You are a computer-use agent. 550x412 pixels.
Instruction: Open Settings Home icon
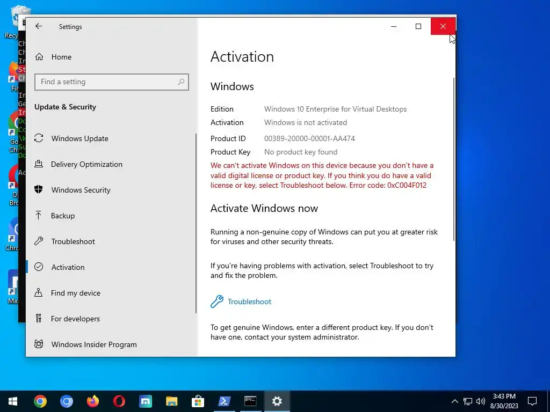click(39, 57)
